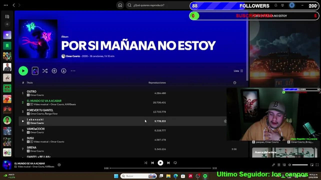Image resolution: width=321 pixels, height=180 pixels.
Task: Select track EL MUNDO SE VA A ACABAR
Action: 44,101
